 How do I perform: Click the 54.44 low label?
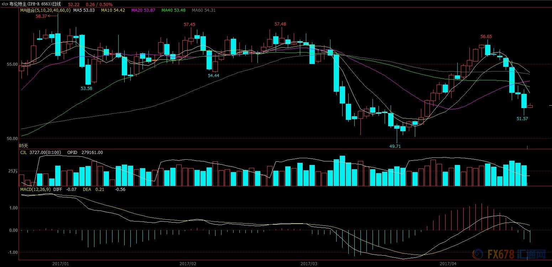(214, 76)
